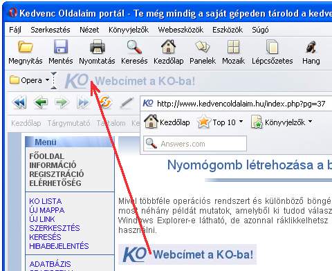Click the Kezdőlap house button in the inset toolbar

167,122
